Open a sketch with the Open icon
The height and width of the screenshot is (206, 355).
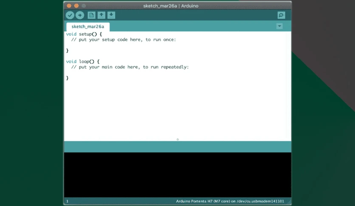click(101, 15)
